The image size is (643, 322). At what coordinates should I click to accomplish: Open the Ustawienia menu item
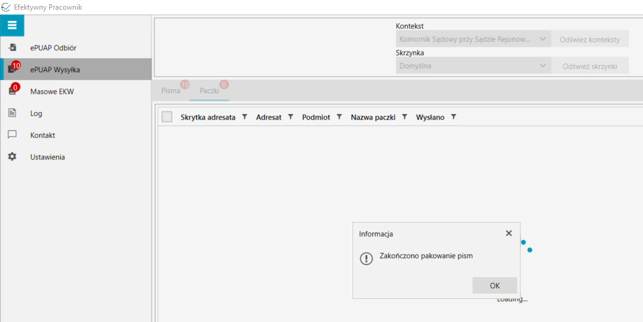(x=76, y=156)
